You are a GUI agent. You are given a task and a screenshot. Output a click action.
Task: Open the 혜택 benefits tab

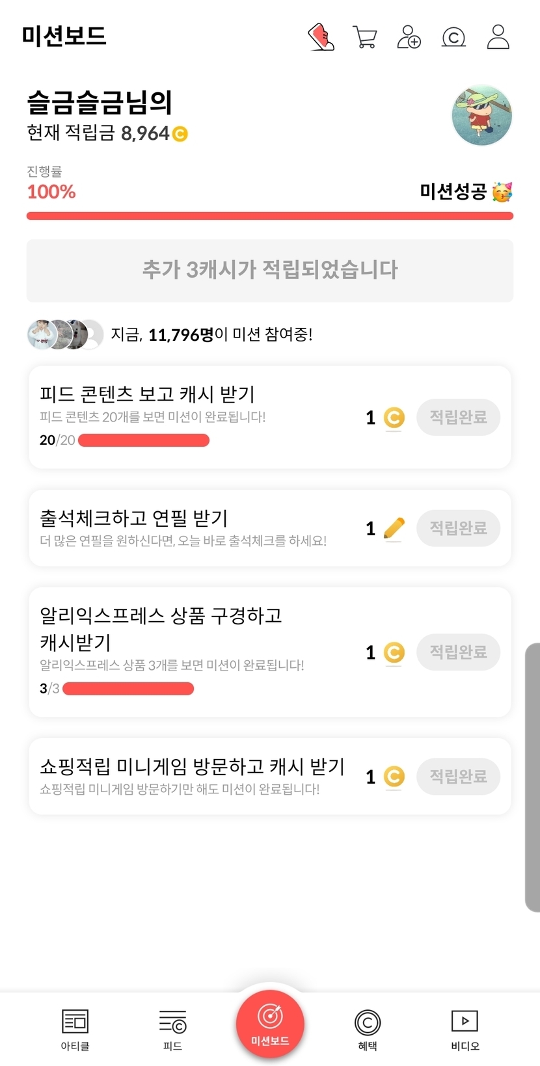tap(368, 1029)
